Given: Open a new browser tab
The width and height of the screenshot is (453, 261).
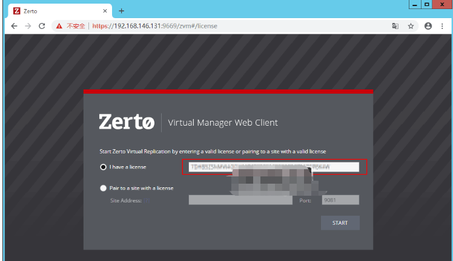Looking at the screenshot, I should [x=121, y=11].
